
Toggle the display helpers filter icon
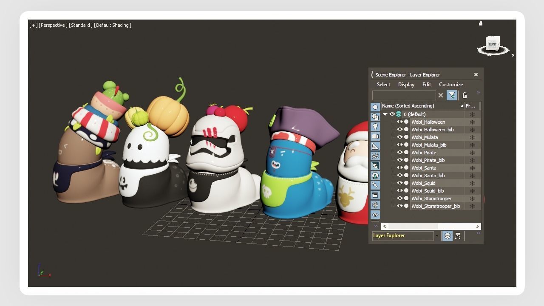tap(375, 146)
